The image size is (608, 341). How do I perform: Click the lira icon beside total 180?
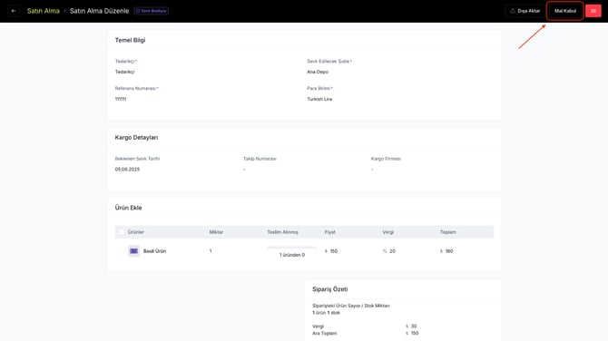(x=441, y=251)
